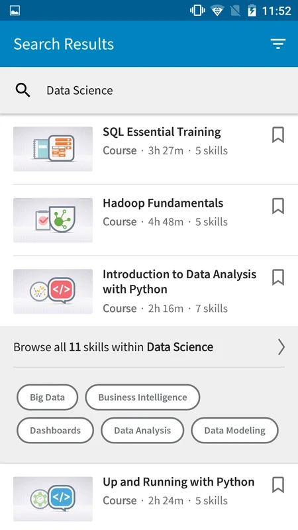This screenshot has width=298, height=530.
Task: Expand Browse all 11 skills chevron
Action: pos(281,347)
